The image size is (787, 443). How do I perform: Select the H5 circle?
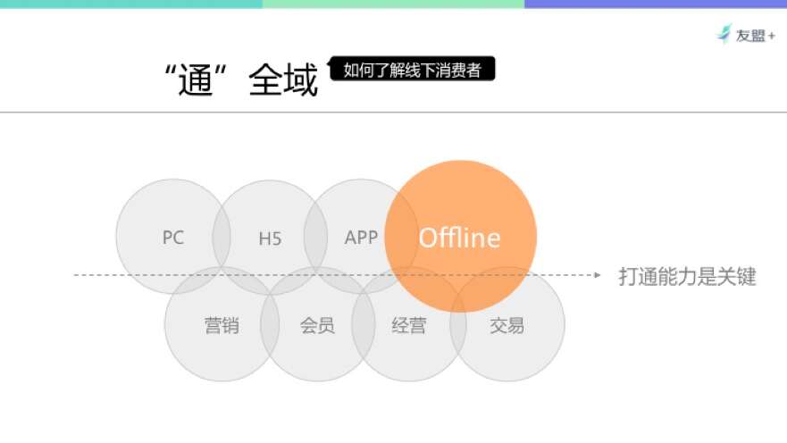(x=270, y=238)
